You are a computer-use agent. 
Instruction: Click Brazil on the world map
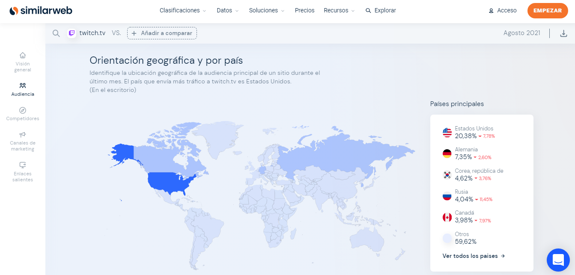(x=210, y=227)
